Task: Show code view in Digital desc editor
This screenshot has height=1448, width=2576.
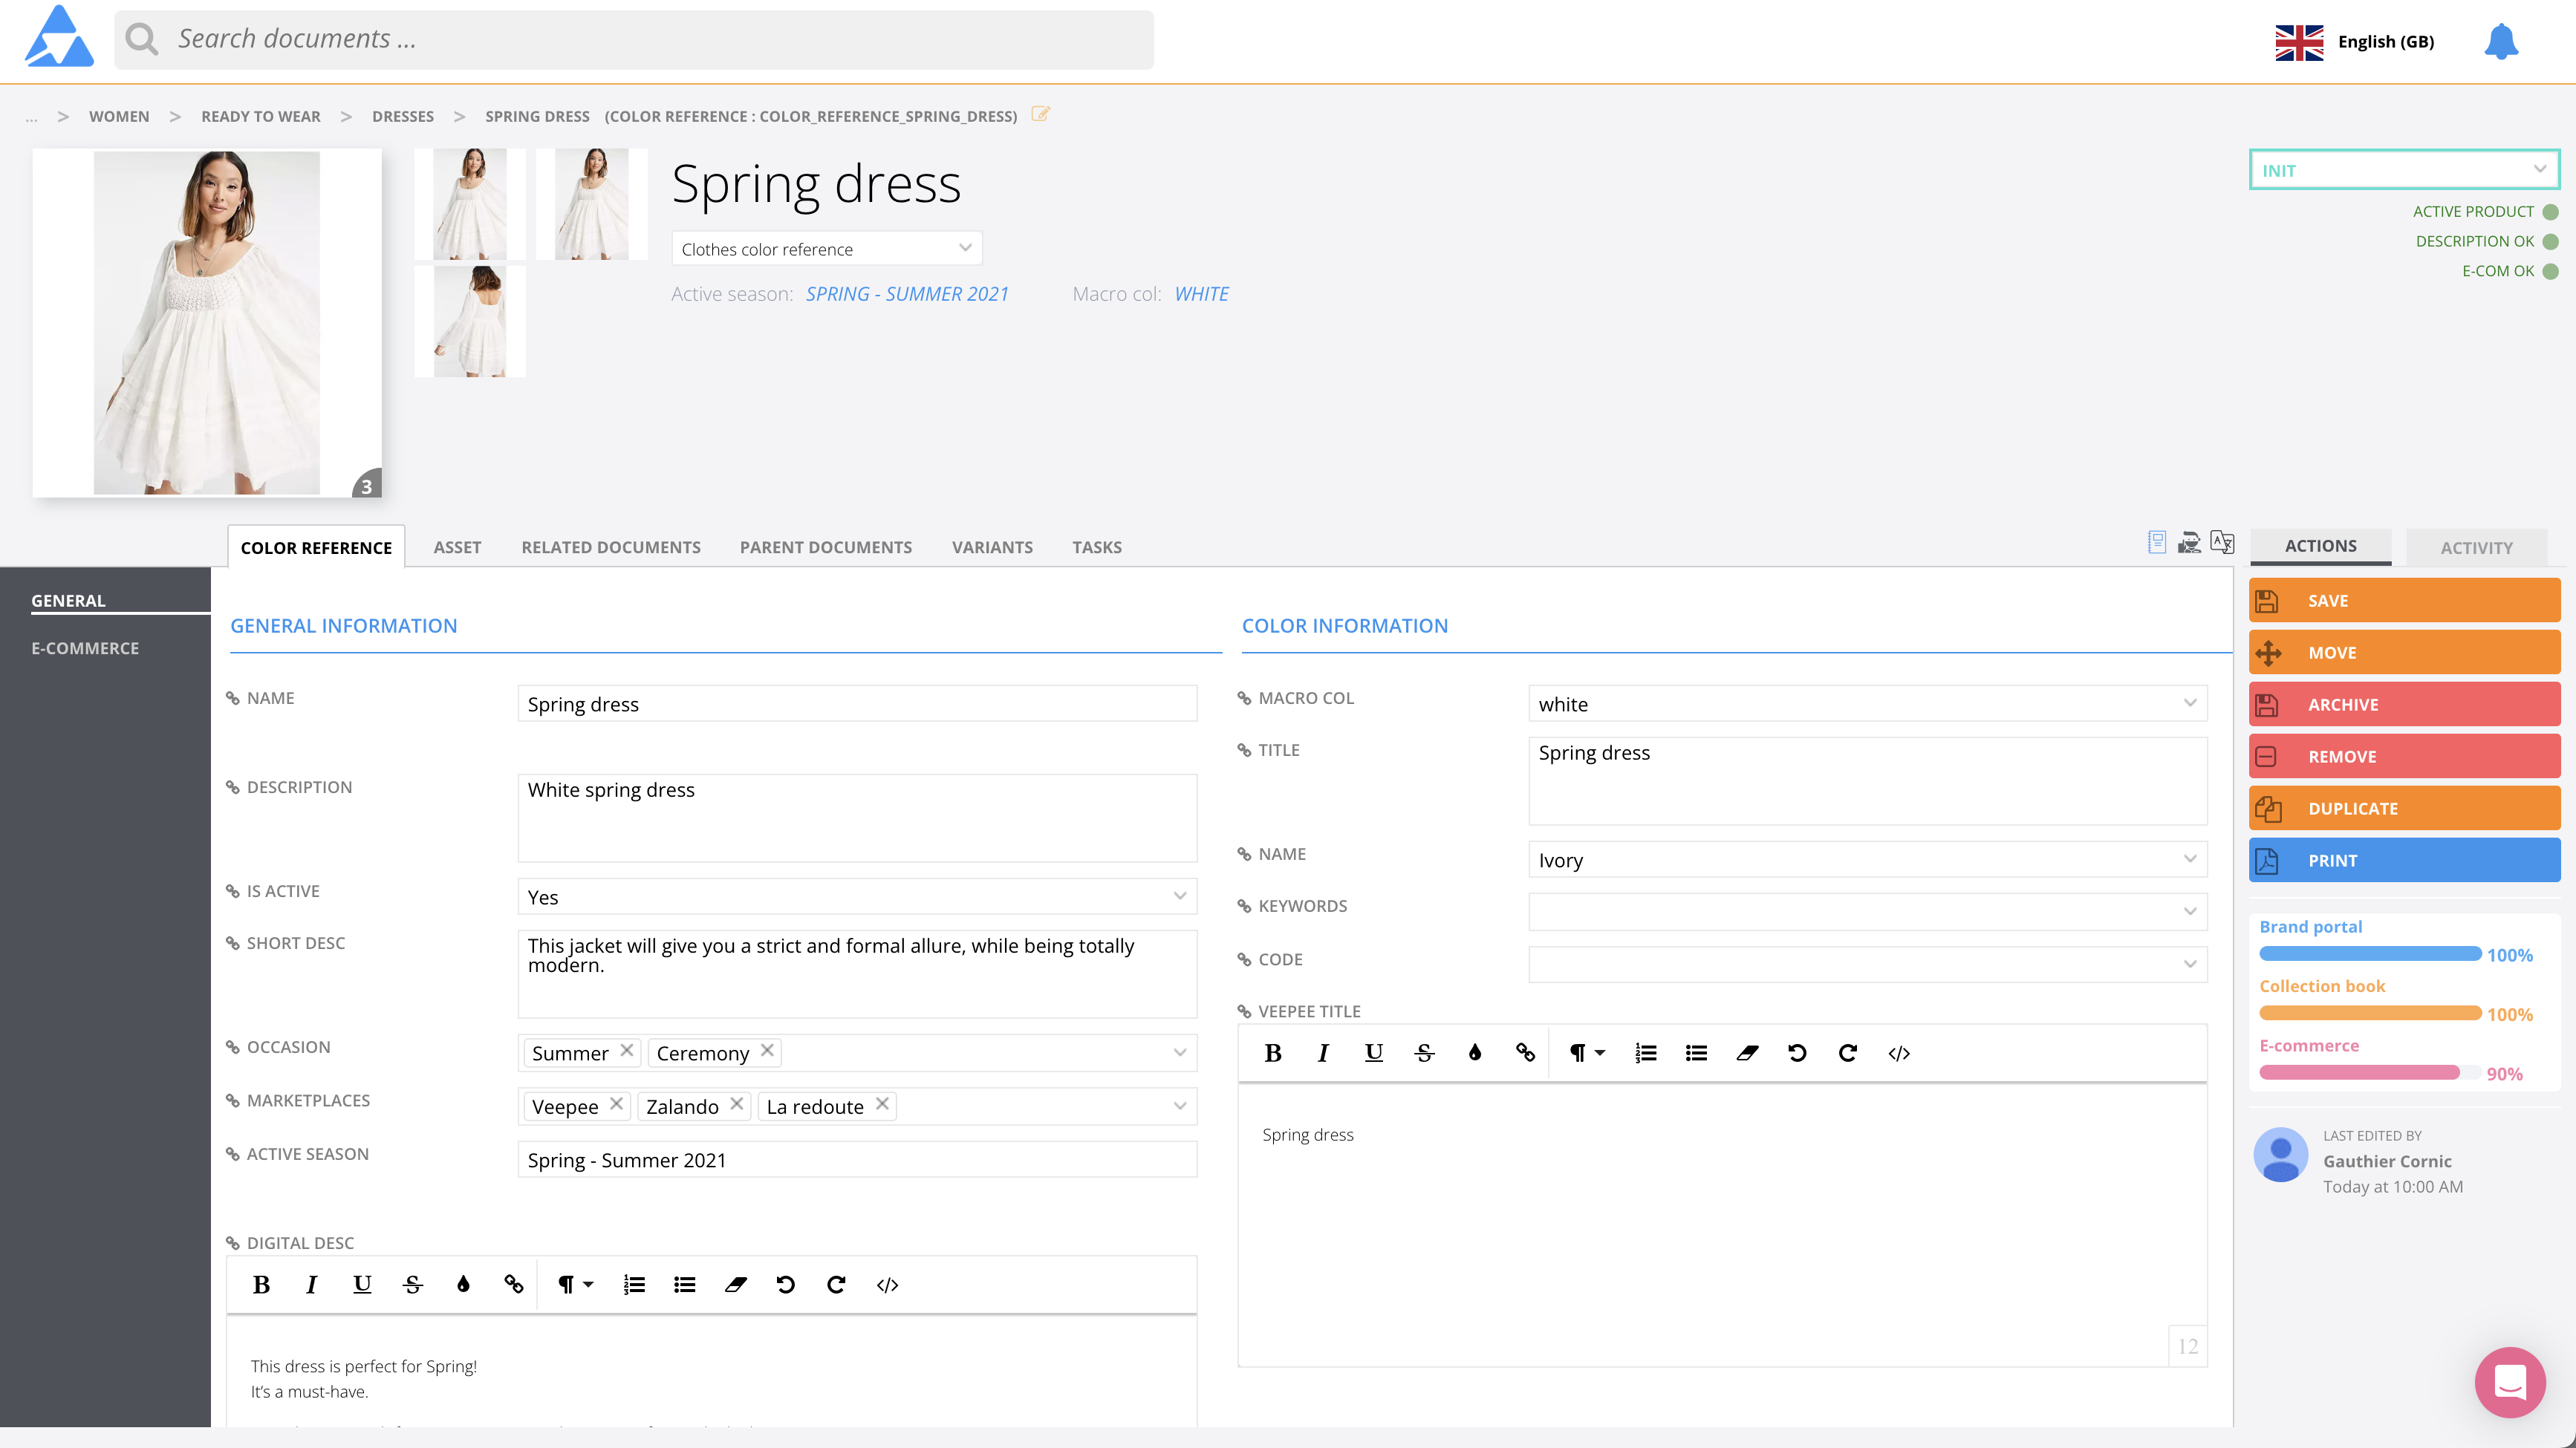Action: click(887, 1285)
